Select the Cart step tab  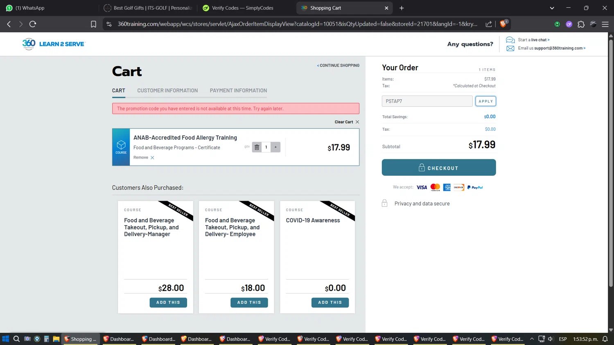(119, 90)
